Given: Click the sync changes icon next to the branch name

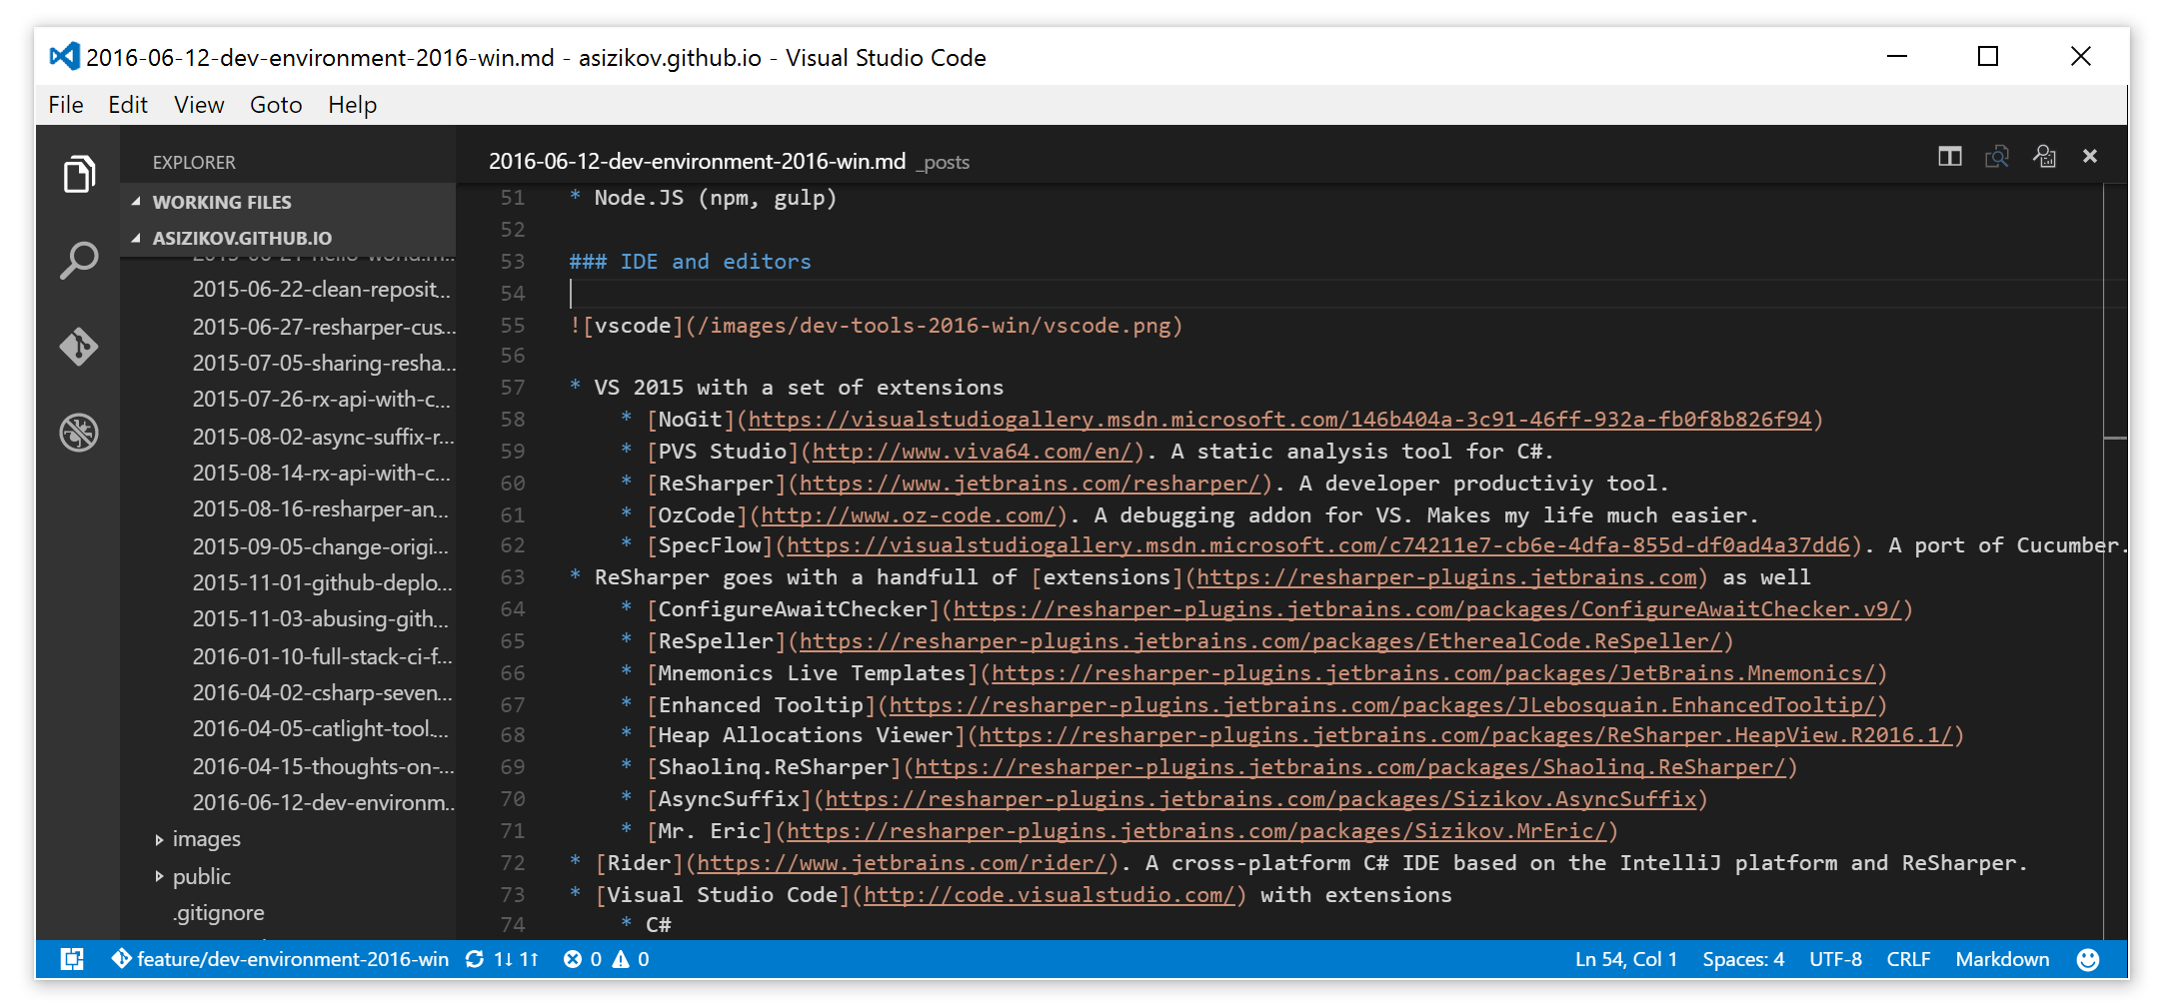Looking at the screenshot, I should pos(475,959).
